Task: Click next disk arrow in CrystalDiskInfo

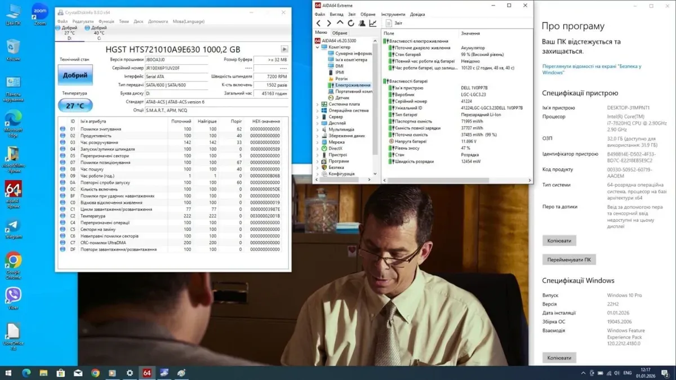Action: pos(284,50)
